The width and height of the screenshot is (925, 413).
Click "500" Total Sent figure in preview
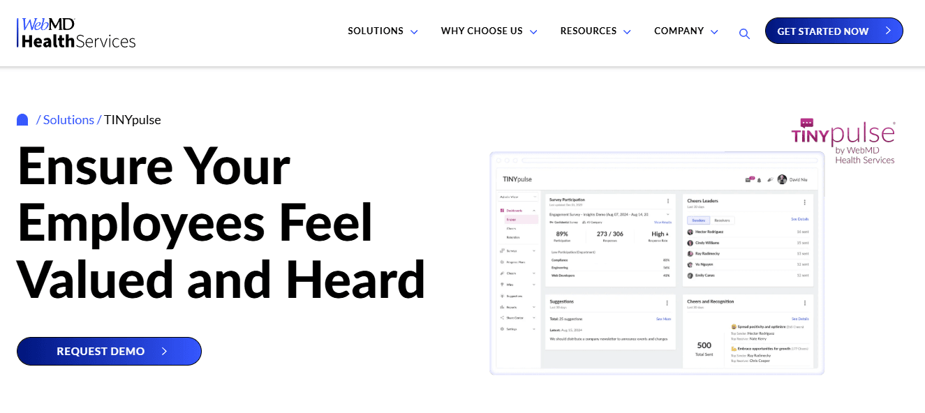(x=704, y=345)
